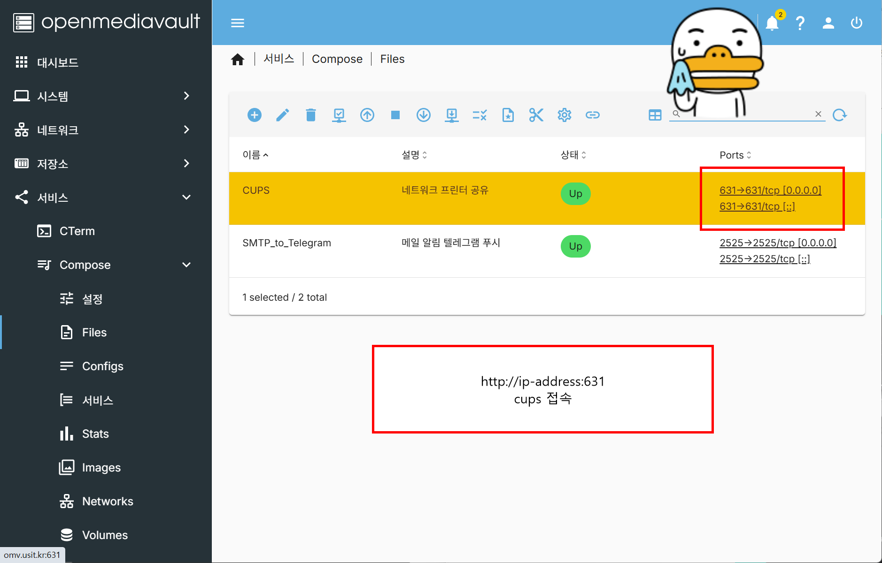This screenshot has height=563, width=882.
Task: Collapse the 서비스 sidebar section
Action: (106, 197)
